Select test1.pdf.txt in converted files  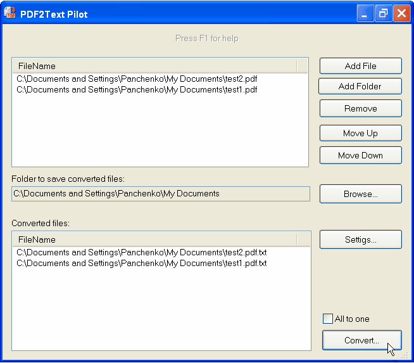(142, 263)
